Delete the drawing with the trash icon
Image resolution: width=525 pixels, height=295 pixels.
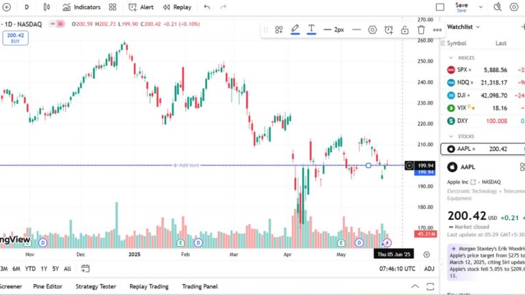click(421, 30)
